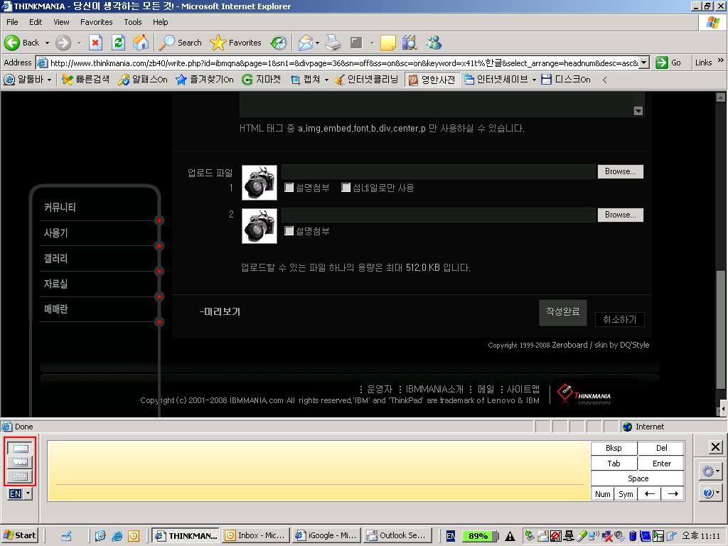Click the 89% battery indicator in tray
Image resolution: width=728 pixels, height=546 pixels.
tap(478, 535)
